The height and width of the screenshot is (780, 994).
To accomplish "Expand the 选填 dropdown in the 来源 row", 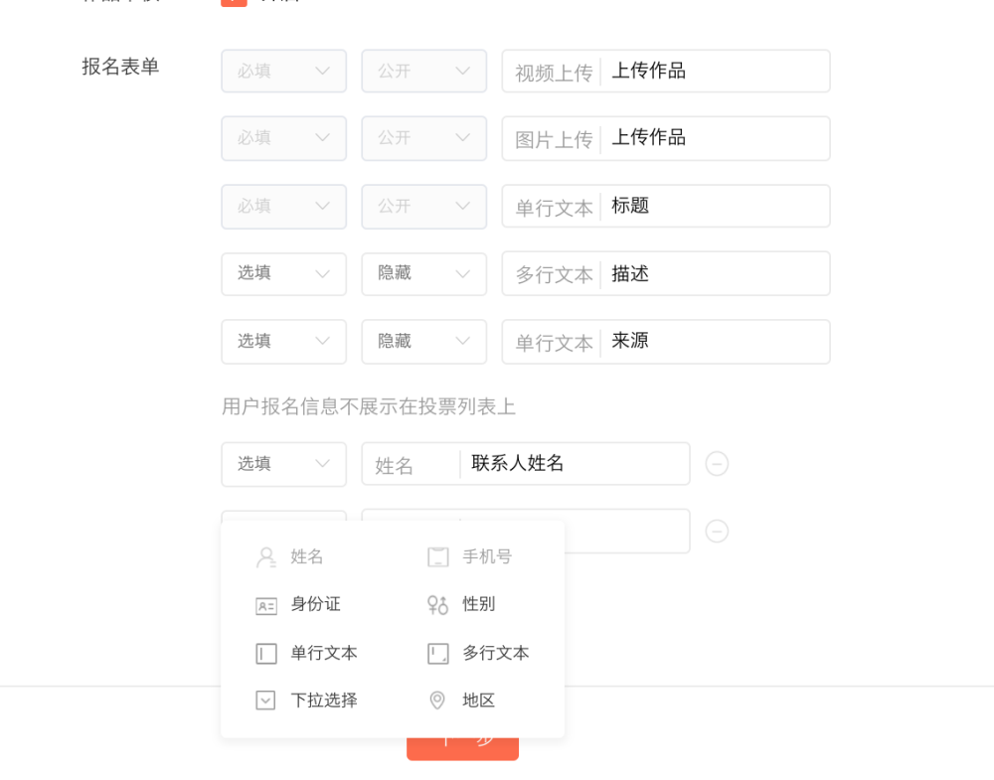I will pos(283,341).
